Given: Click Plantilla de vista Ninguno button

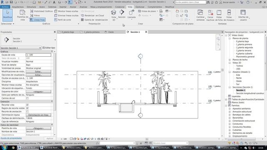Looking at the screenshot, I should (38, 128).
